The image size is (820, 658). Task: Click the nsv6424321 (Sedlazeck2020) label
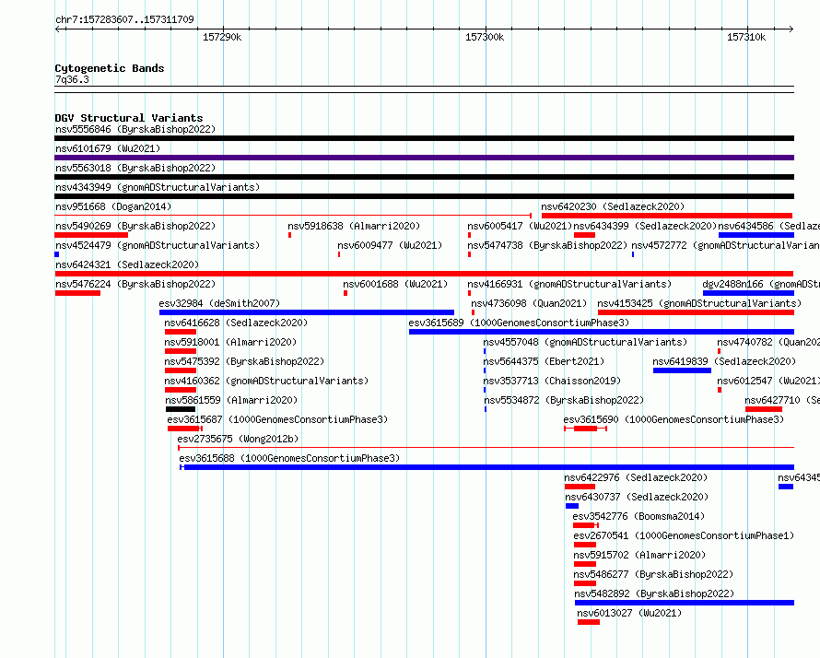pyautogui.click(x=127, y=264)
